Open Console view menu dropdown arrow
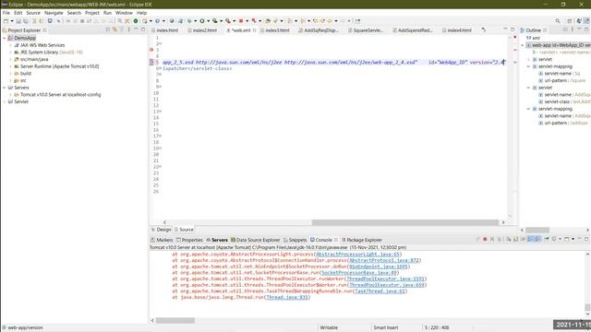 573,240
